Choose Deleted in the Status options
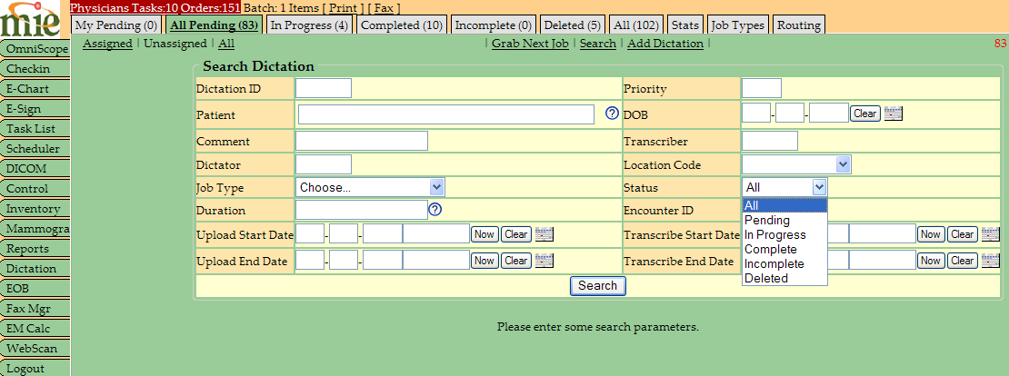Image resolution: width=1009 pixels, height=376 pixels. click(765, 278)
